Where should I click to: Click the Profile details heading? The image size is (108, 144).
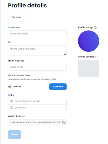27,5
